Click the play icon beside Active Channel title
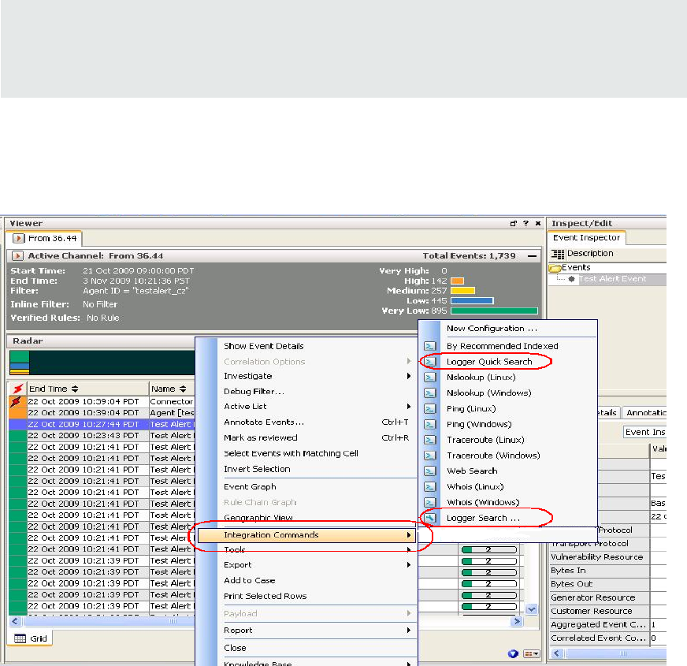The height and width of the screenshot is (666, 687). coord(17,255)
